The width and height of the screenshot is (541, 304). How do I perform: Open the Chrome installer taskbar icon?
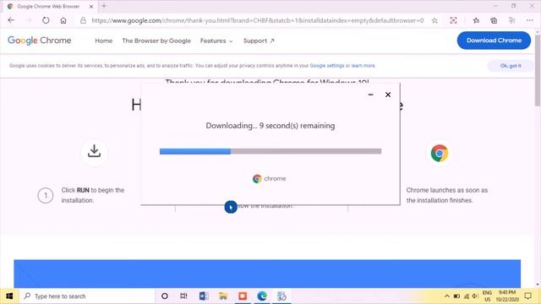point(281,296)
